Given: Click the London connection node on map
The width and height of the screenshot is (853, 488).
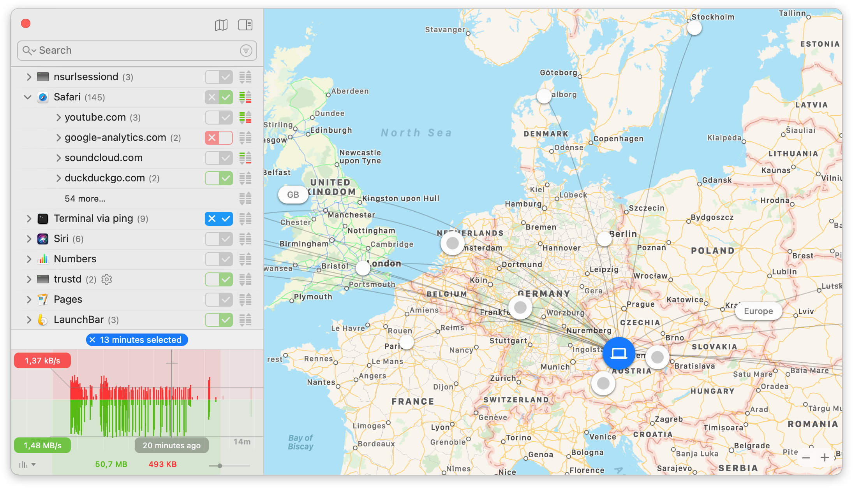Looking at the screenshot, I should click(363, 268).
